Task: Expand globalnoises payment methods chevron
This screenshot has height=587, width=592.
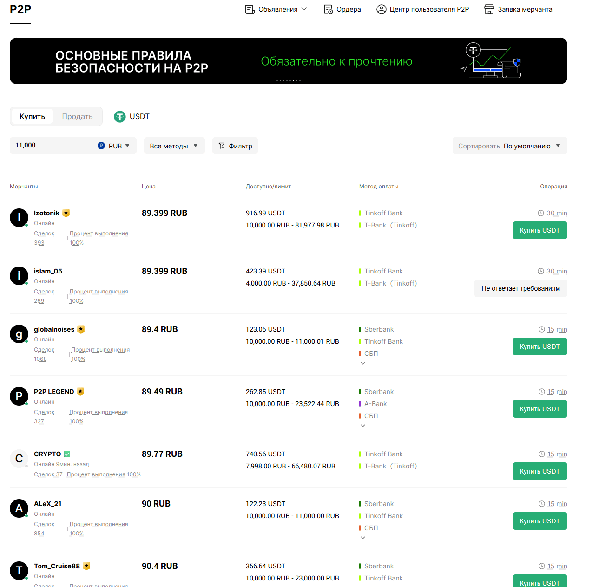Action: pos(363,363)
